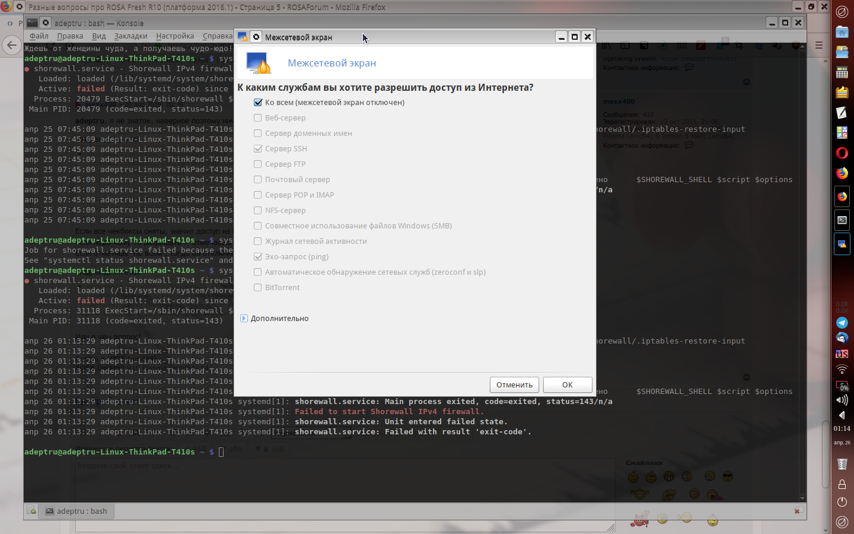This screenshot has height=534, width=854.
Task: Open the ROSA launcher at the dock top
Action: 842,11
